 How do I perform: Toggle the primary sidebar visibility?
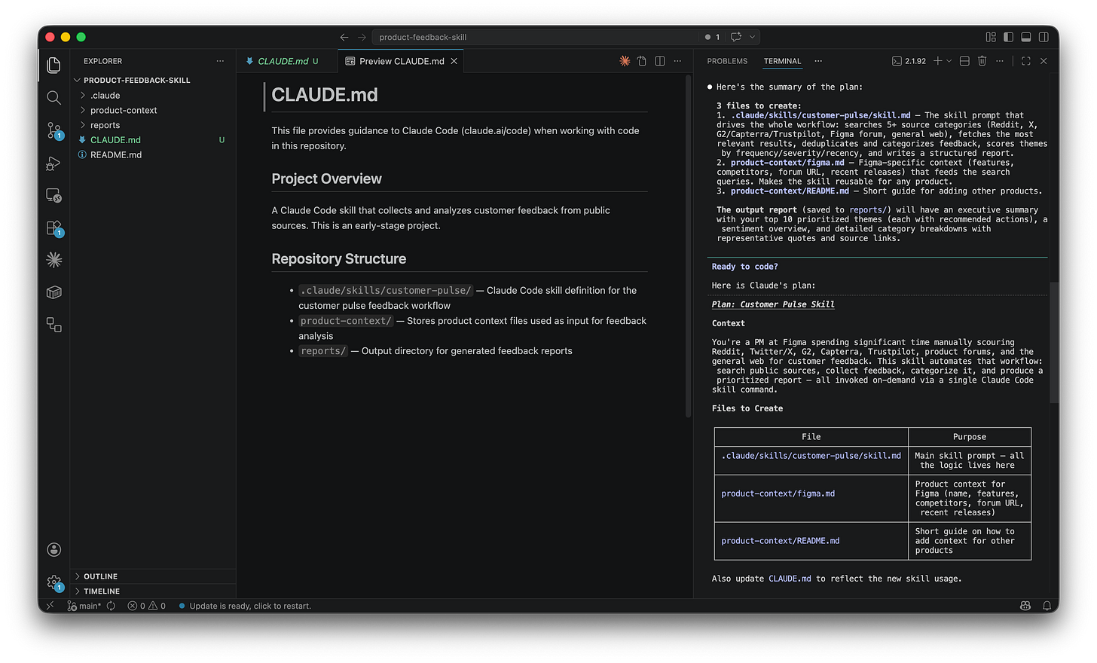tap(1008, 36)
